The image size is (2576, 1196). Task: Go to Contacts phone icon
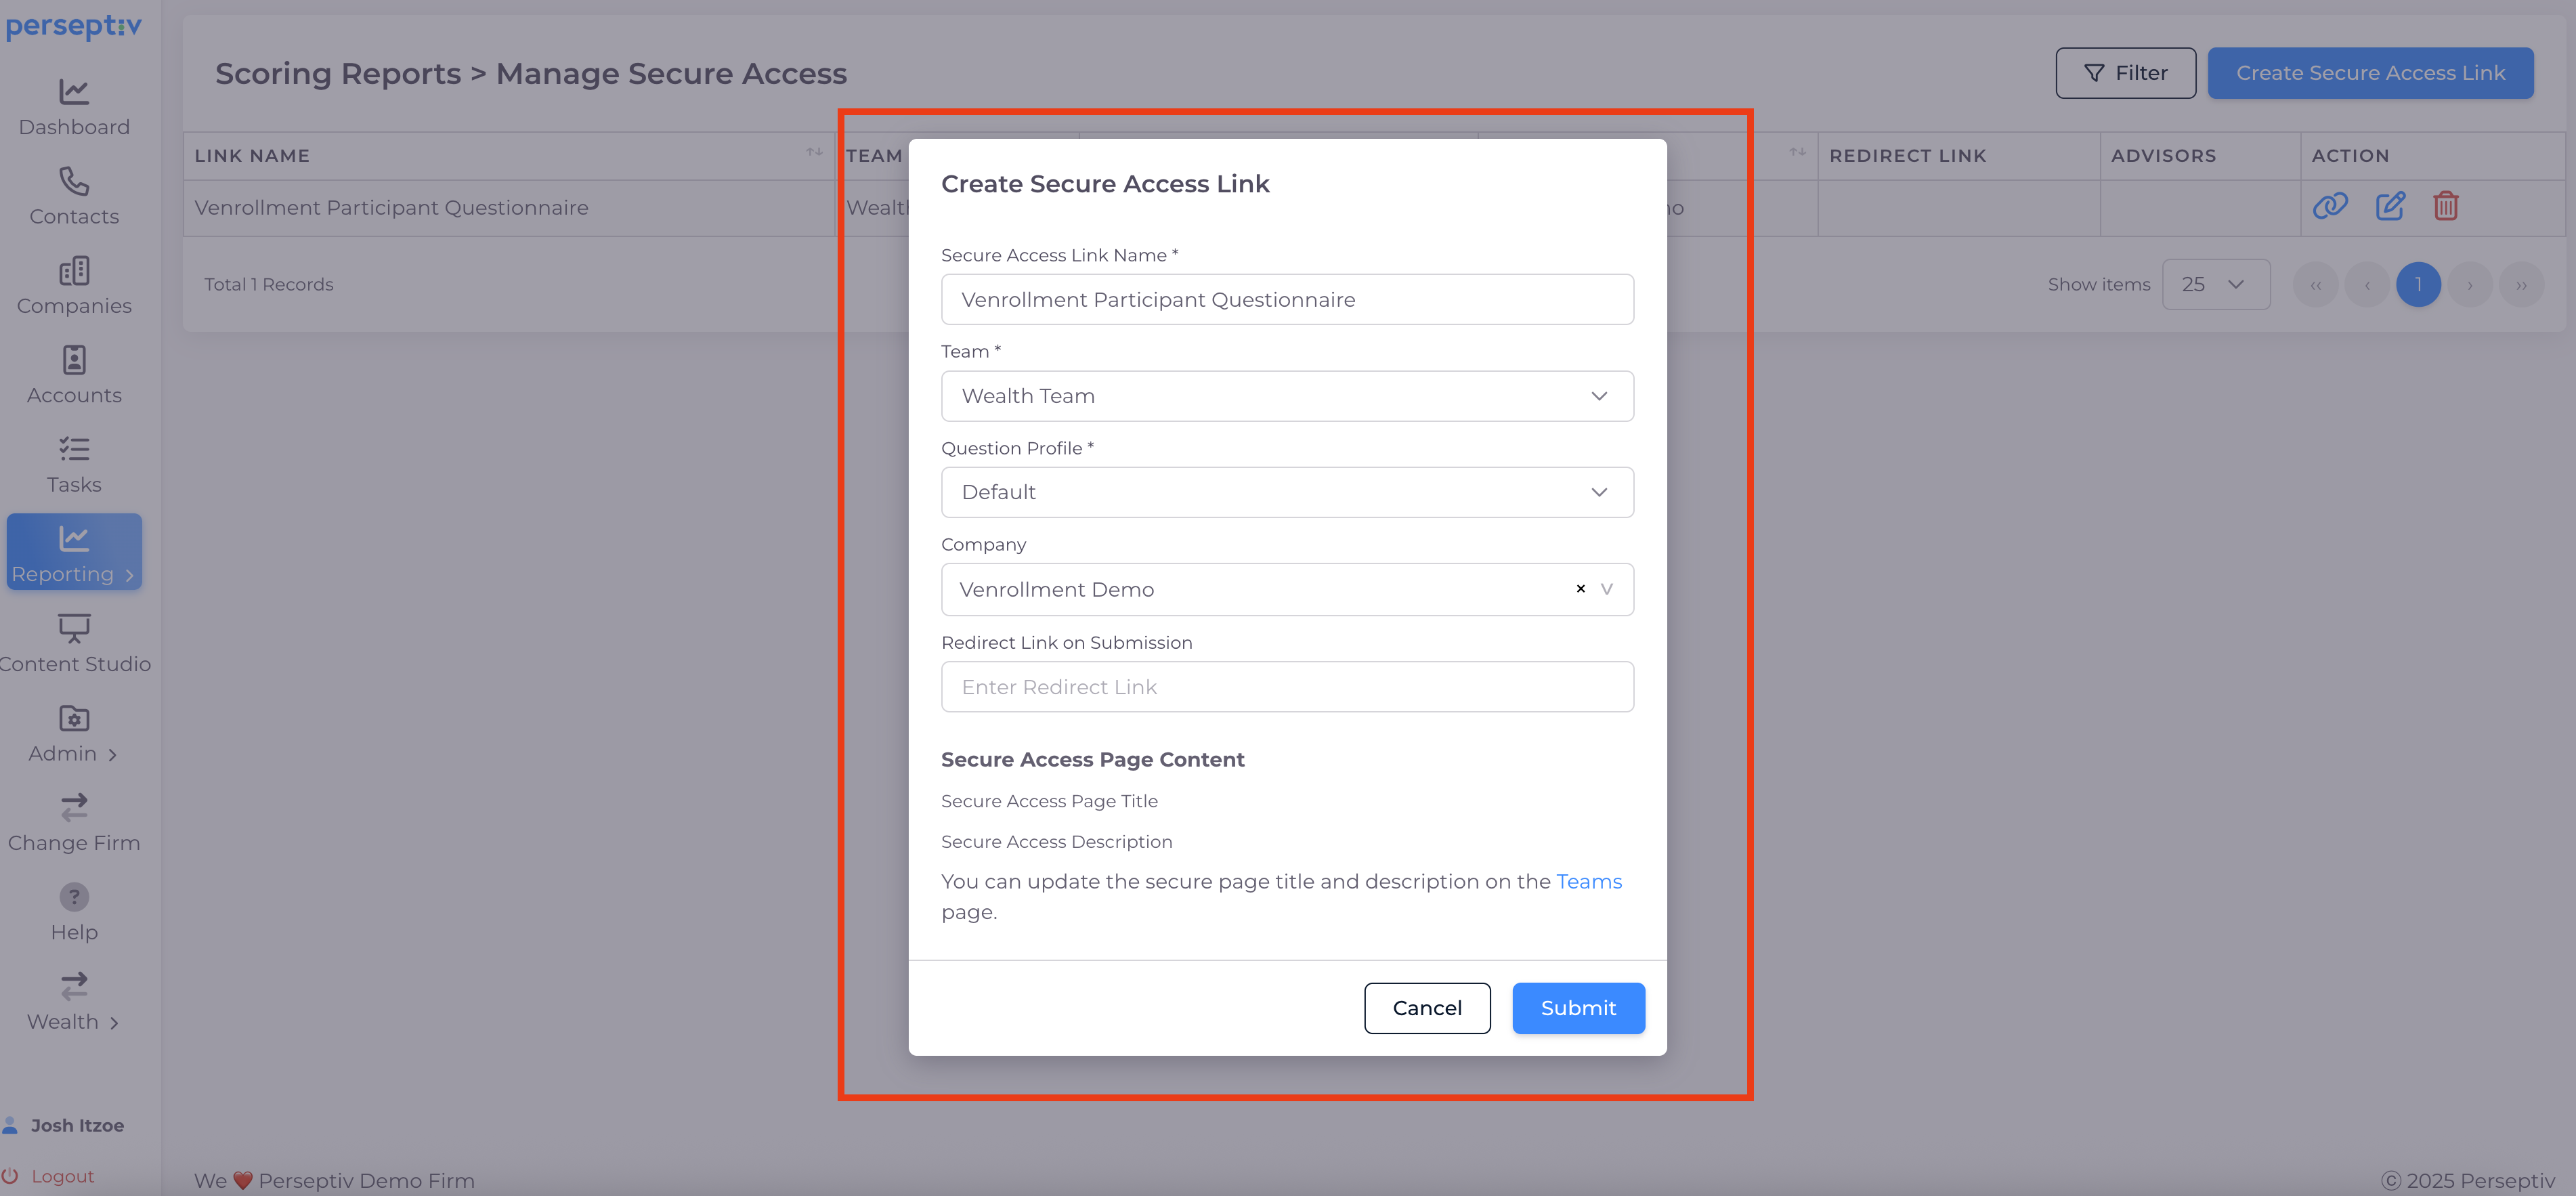point(74,181)
